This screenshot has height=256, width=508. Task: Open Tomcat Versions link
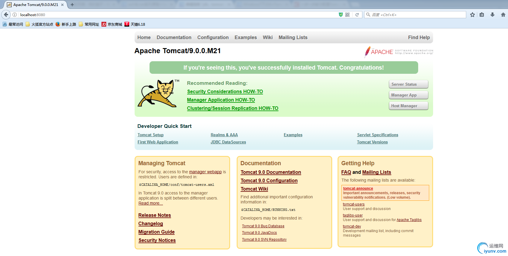pyautogui.click(x=372, y=142)
